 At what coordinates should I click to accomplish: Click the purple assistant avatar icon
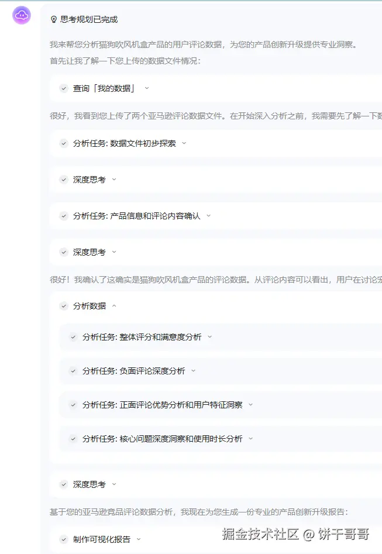(x=22, y=15)
